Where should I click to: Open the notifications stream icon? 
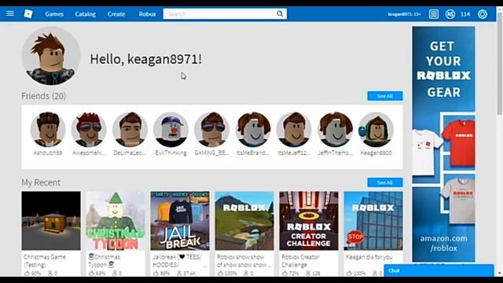click(x=433, y=14)
